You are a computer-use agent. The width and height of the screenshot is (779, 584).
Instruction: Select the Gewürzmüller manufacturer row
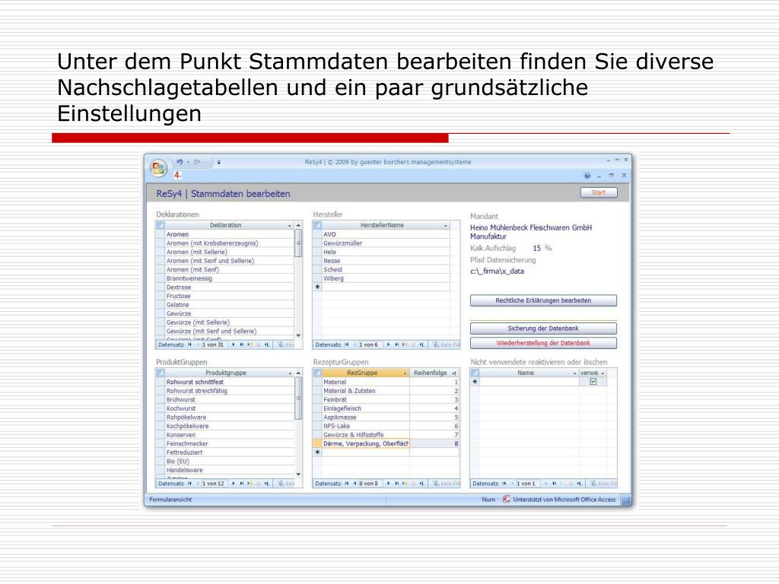386,243
